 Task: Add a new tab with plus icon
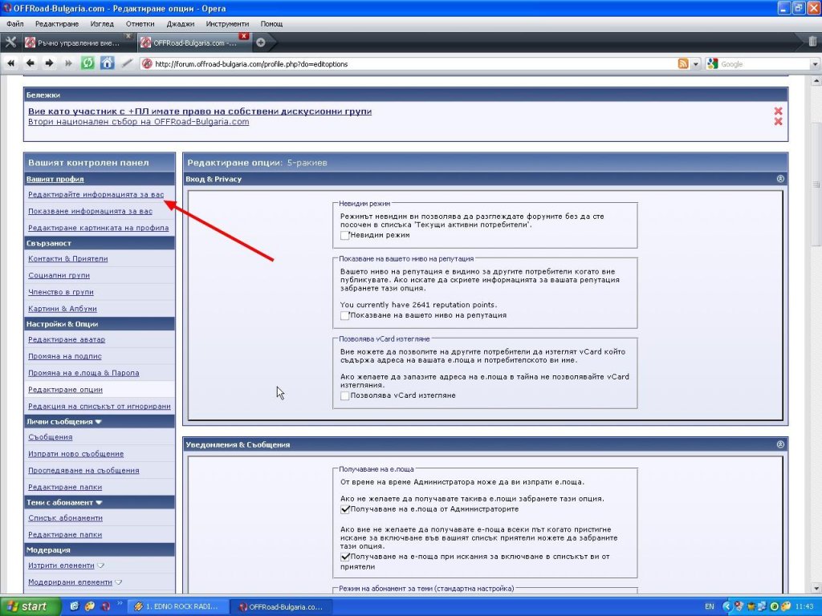pyautogui.click(x=260, y=43)
